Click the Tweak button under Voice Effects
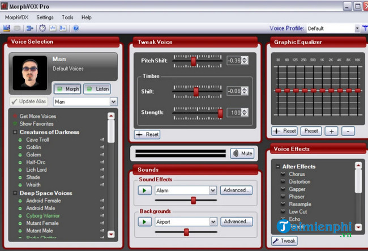The image size is (368, 251). (284, 241)
